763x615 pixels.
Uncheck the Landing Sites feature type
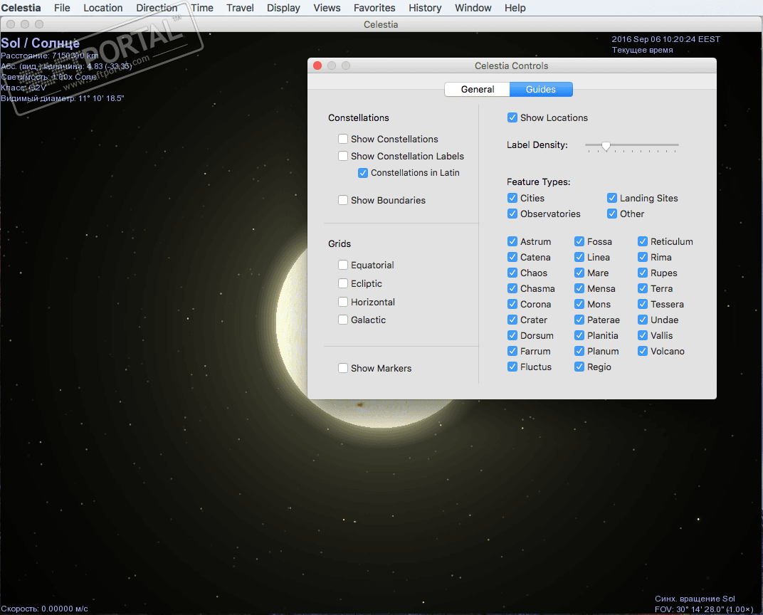(612, 199)
